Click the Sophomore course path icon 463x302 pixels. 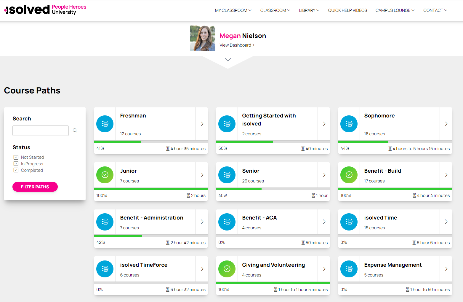pyautogui.click(x=349, y=124)
